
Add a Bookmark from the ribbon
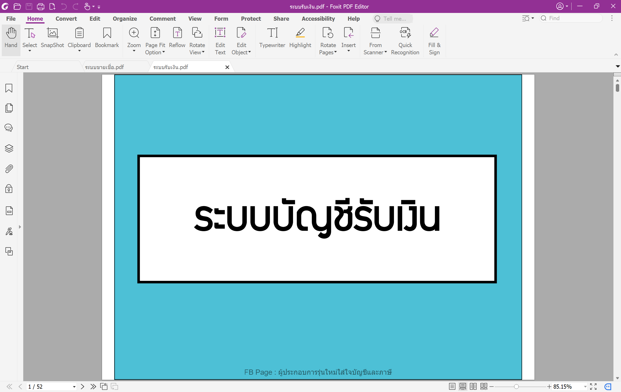(x=107, y=38)
